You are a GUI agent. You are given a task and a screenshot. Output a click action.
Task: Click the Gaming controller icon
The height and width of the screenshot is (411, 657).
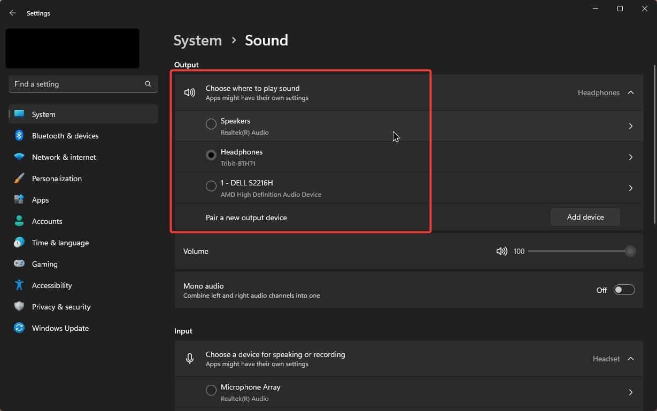19,263
